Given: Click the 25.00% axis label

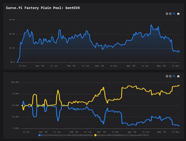Looking at the screenshot, I should pos(15,117).
